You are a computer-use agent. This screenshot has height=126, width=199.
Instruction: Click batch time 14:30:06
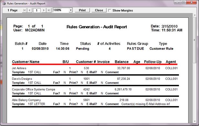[x=63, y=49]
